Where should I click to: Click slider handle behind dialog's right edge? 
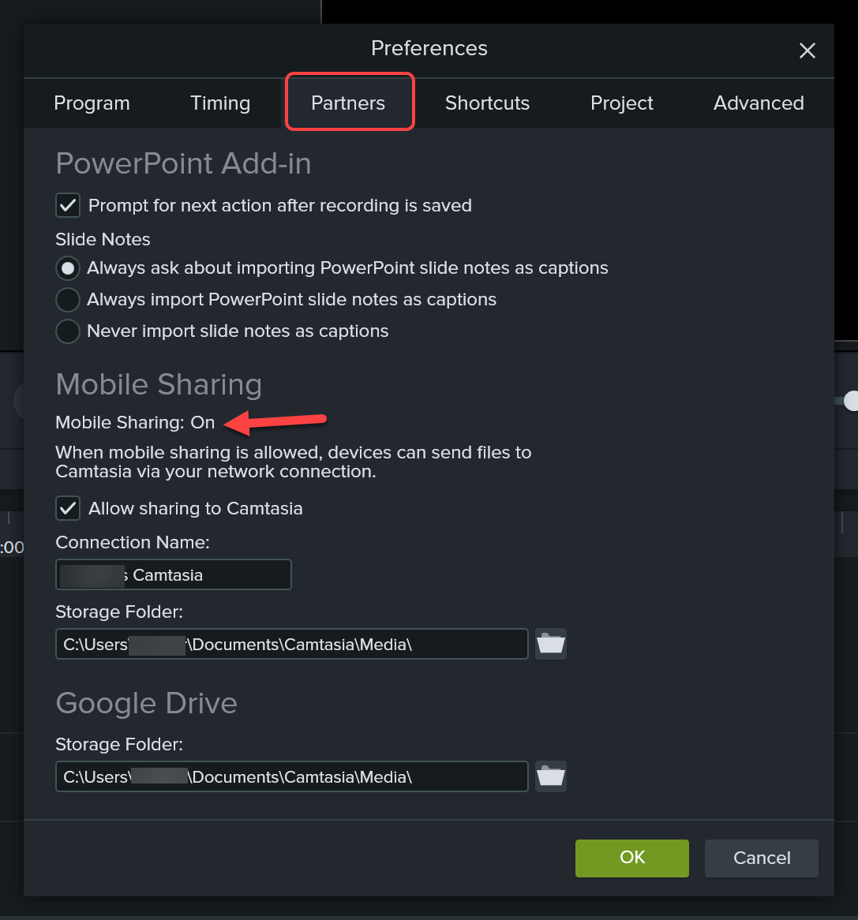pyautogui.click(x=849, y=401)
